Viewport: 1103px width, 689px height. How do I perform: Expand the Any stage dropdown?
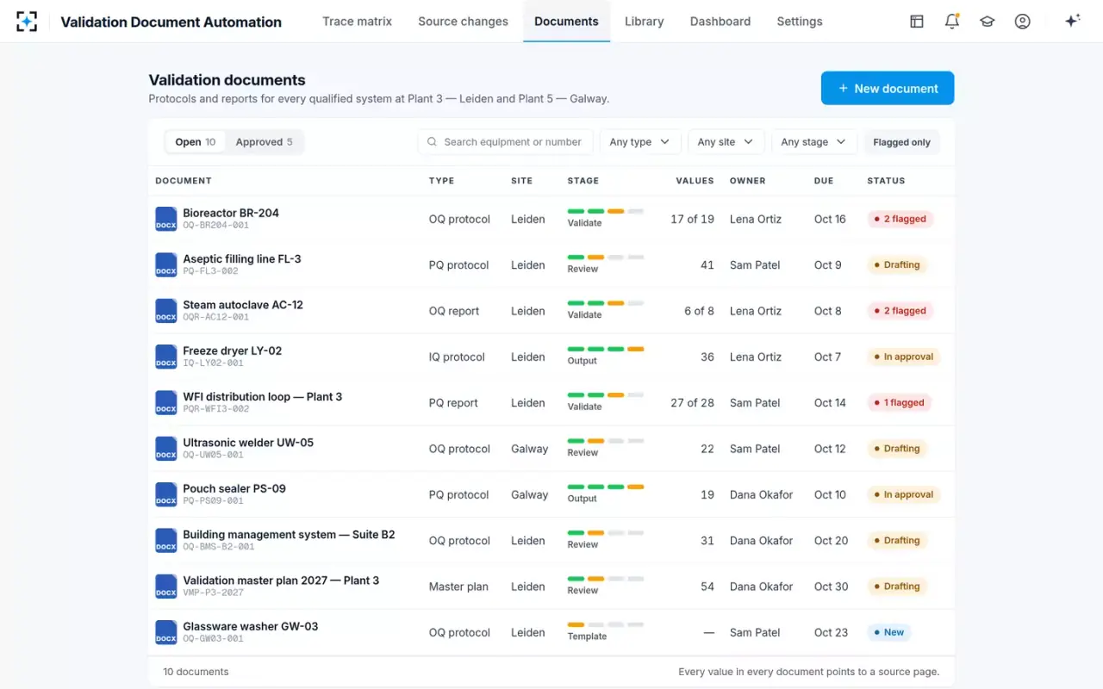click(813, 142)
